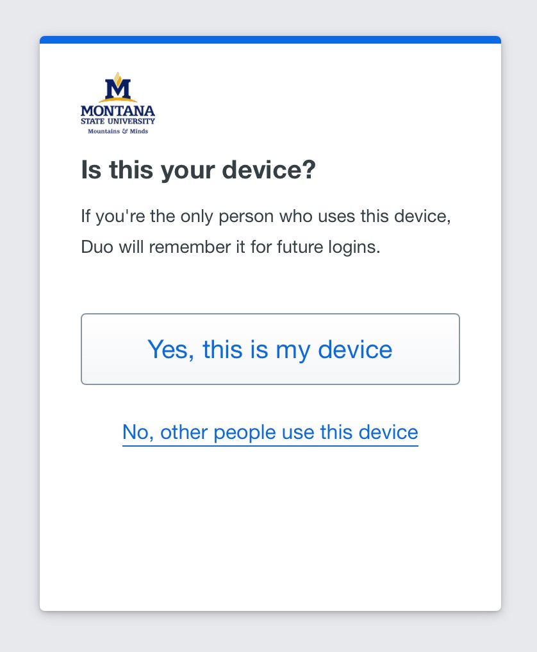The image size is (537, 652).
Task: Click the blue bar at the top of the card
Action: pyautogui.click(x=270, y=39)
